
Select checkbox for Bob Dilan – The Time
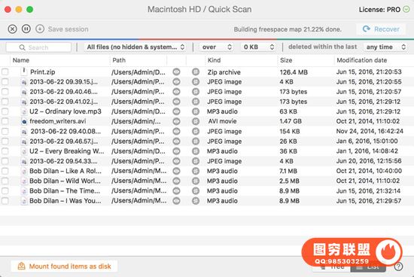click(x=5, y=191)
